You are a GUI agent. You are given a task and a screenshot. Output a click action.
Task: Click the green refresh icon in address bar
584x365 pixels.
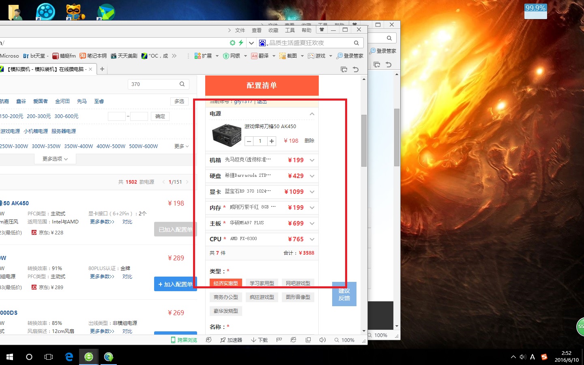click(x=232, y=43)
